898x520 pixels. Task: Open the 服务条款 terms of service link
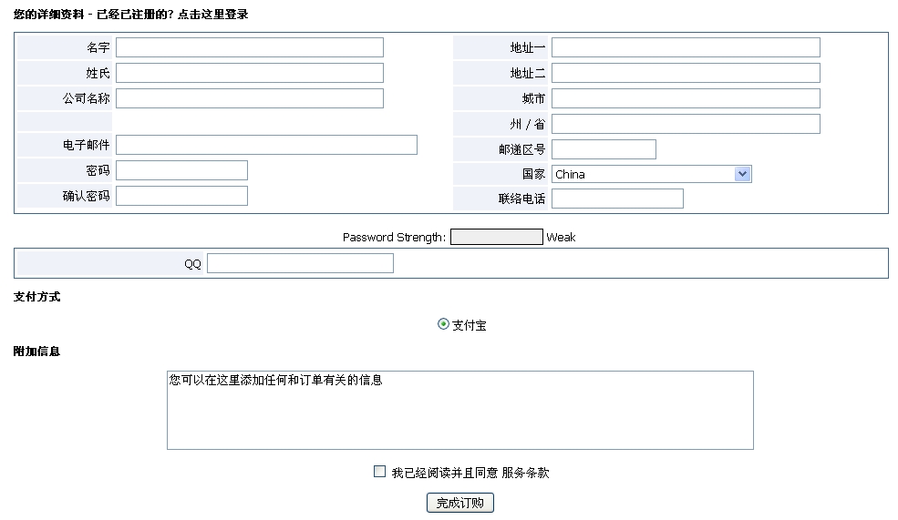tap(525, 473)
